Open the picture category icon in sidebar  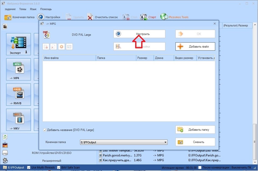pyautogui.click(x=5, y=145)
